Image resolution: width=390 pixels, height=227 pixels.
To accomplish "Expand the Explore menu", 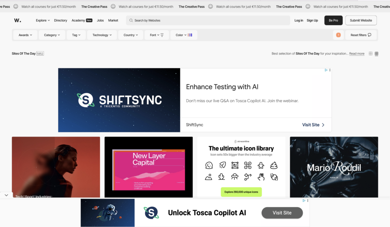I will point(43,21).
